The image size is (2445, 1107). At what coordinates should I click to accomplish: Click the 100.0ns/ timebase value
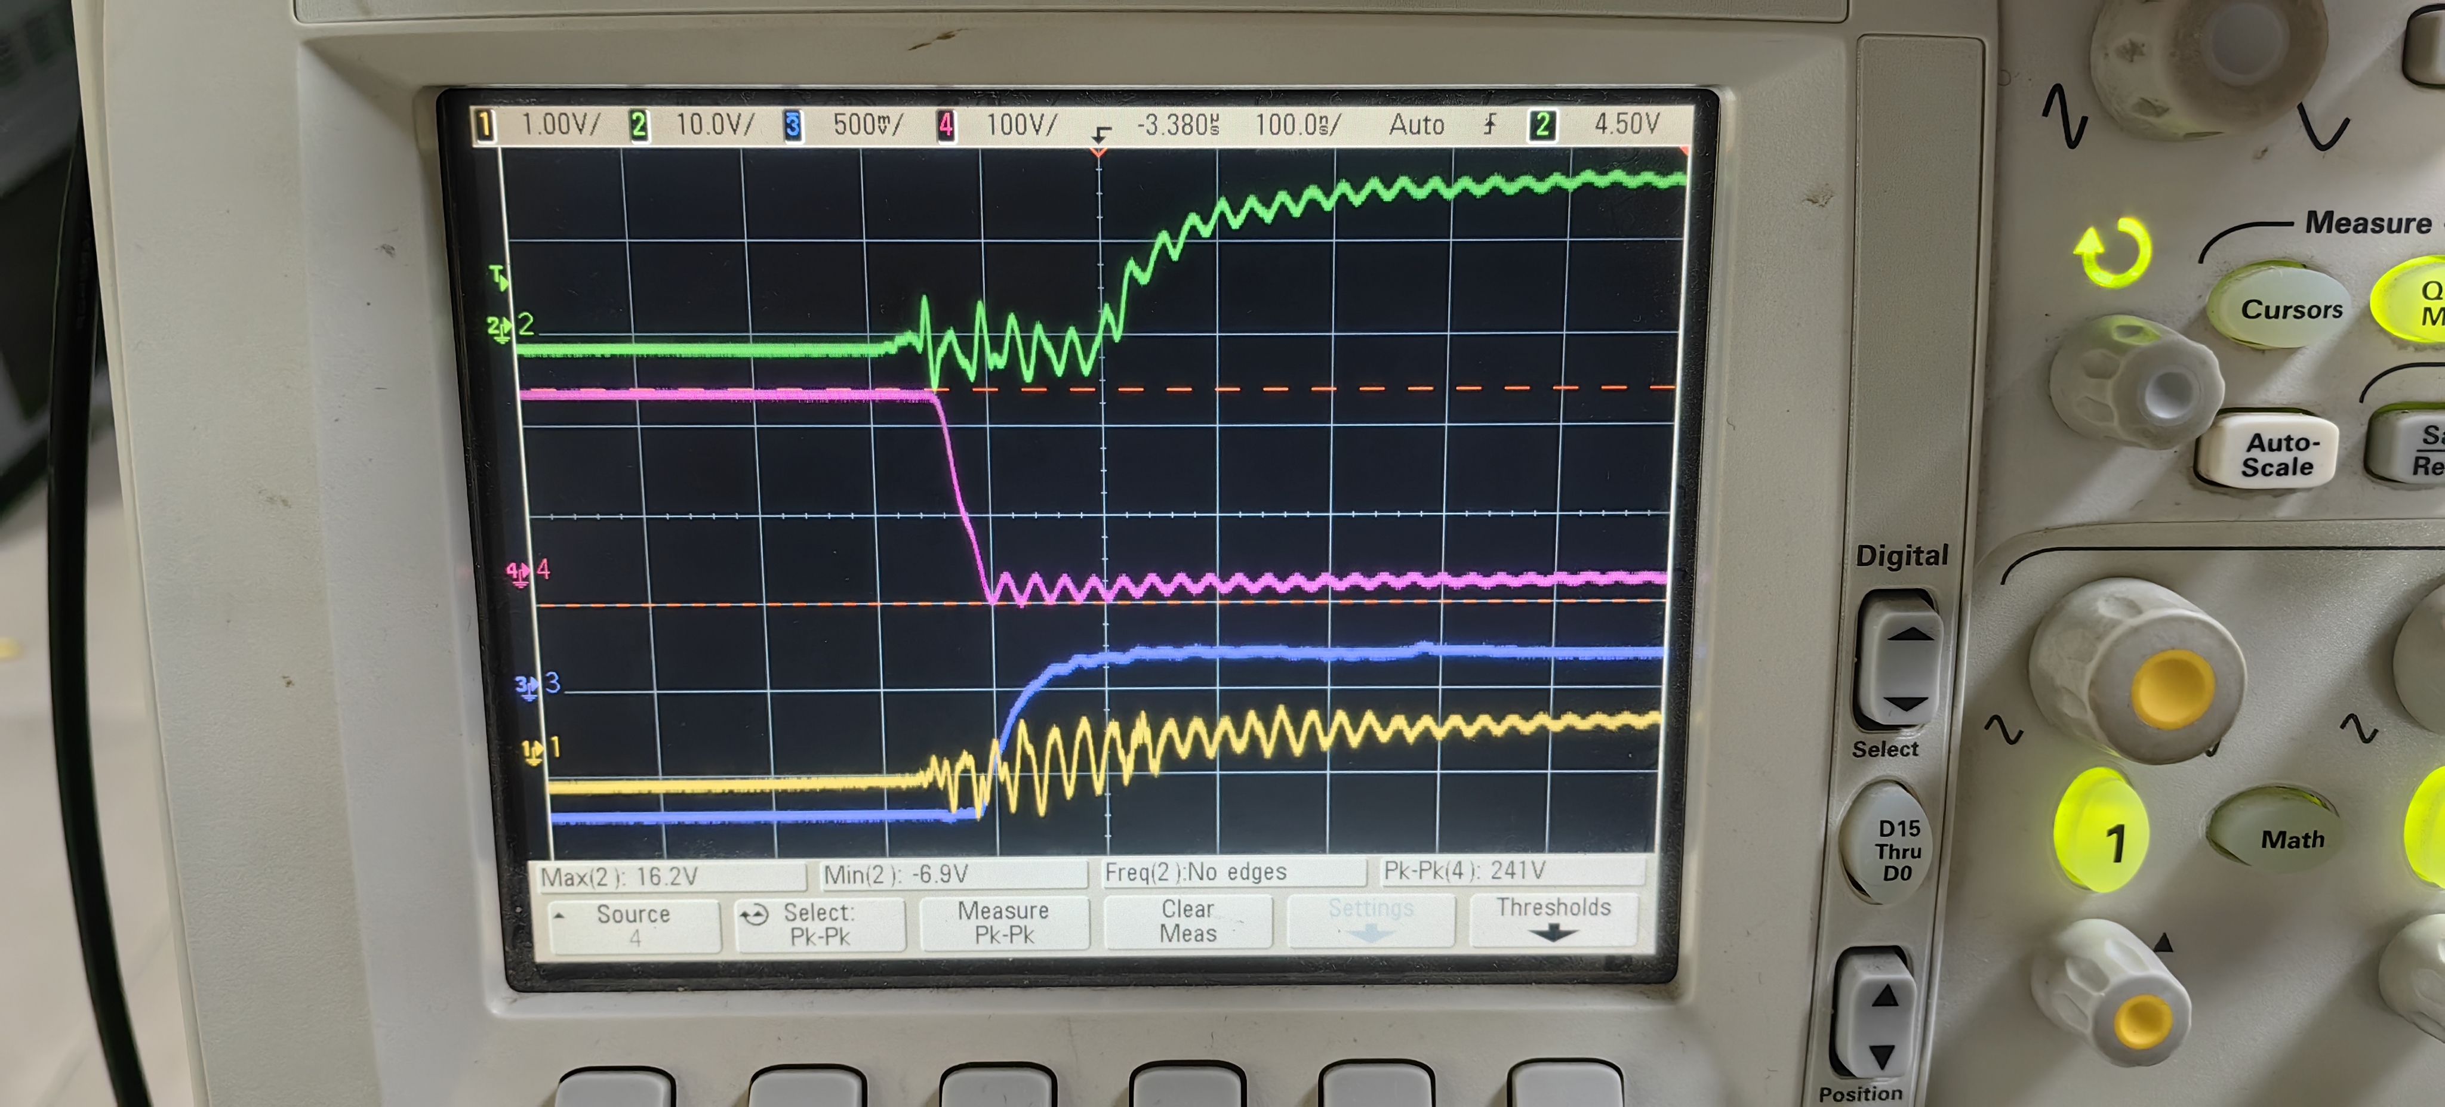pyautogui.click(x=1298, y=124)
